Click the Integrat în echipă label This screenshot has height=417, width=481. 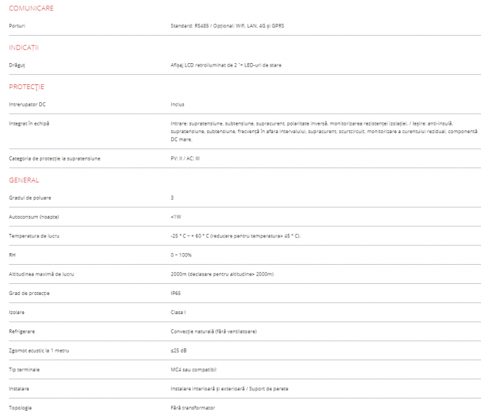30,123
